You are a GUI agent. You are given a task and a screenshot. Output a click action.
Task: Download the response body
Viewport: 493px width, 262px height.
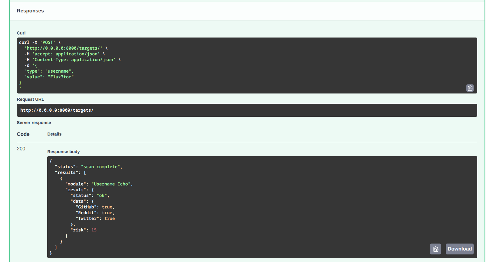[x=459, y=249]
